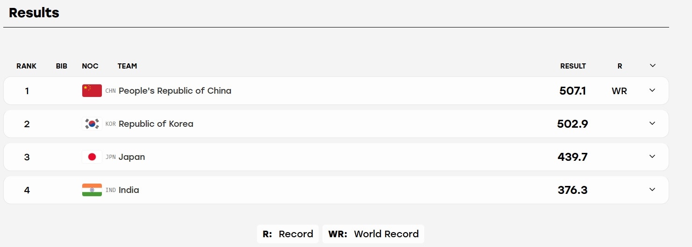The height and width of the screenshot is (247, 692).
Task: Click the 'WR: World Record' legend chip
Action: [x=373, y=234]
